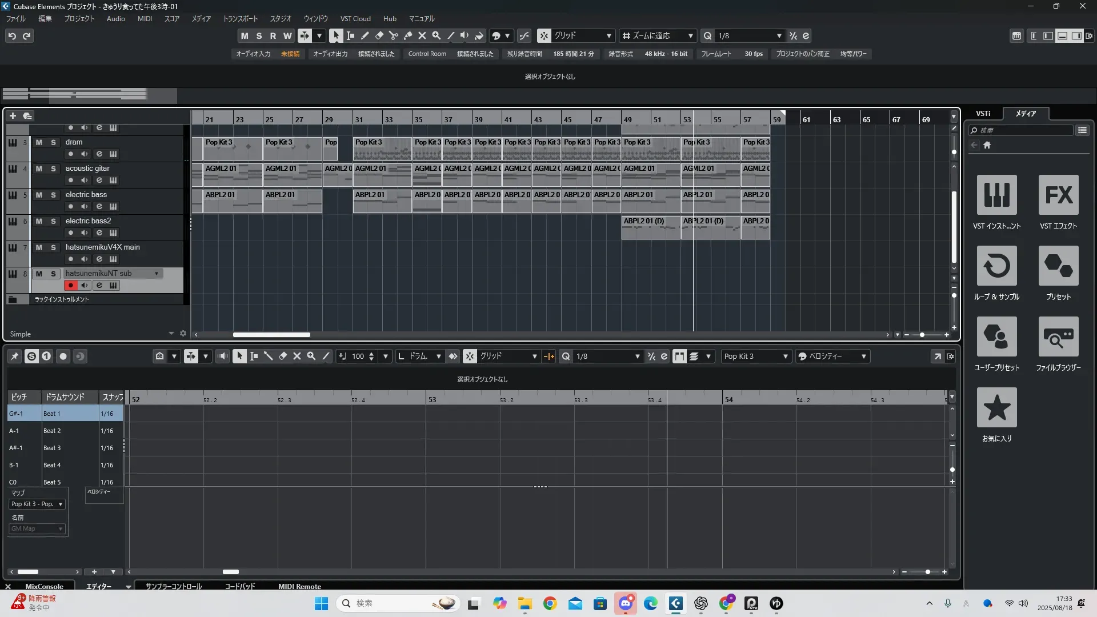Open the VST Instruments media tile

coord(996,195)
